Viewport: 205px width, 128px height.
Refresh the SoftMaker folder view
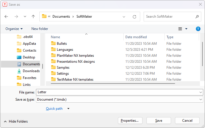tap(134, 17)
